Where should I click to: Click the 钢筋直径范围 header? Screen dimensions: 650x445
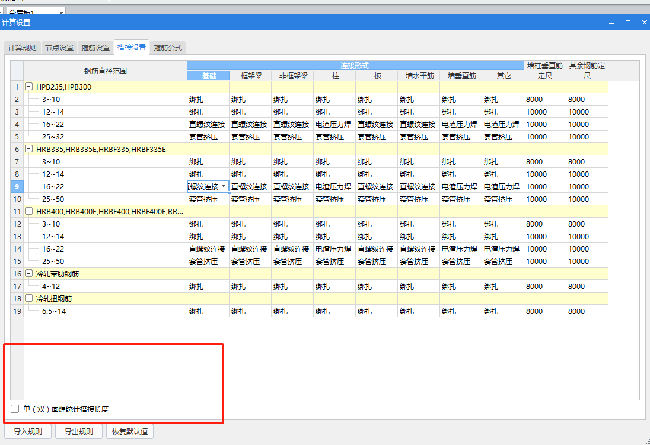[106, 71]
